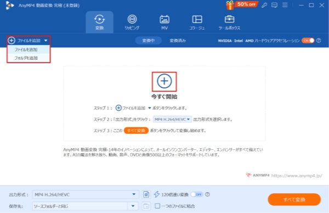Switch to the コラージュ tab
This screenshot has width=329, height=213.
pyautogui.click(x=197, y=22)
